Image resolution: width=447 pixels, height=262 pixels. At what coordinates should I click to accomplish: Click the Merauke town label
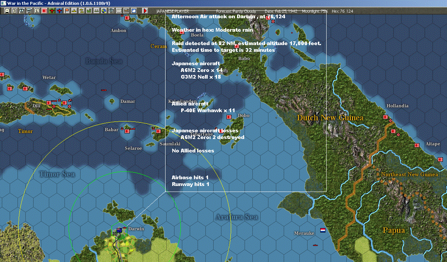pos(304,233)
